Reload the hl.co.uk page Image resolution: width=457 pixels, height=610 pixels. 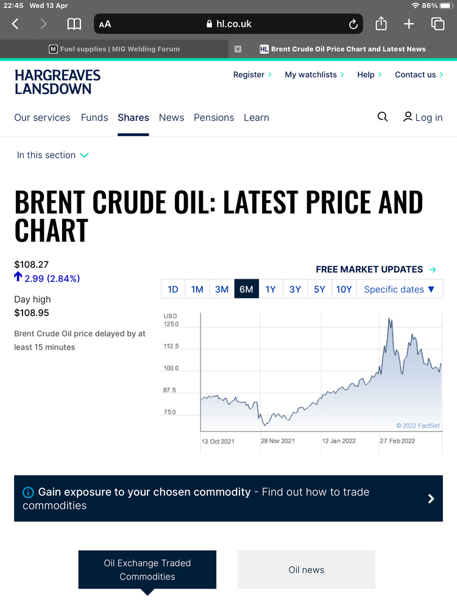pos(353,24)
